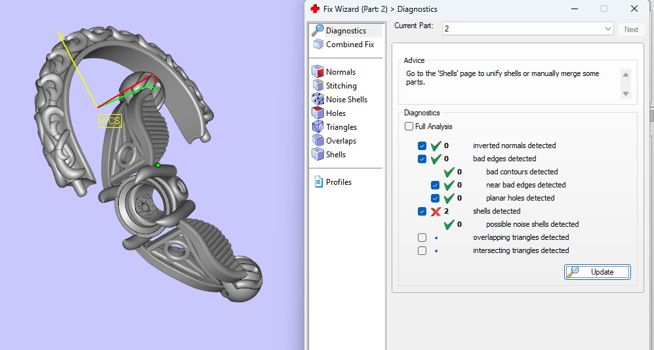654x350 pixels.
Task: Toggle planar holes detected checkbox
Action: pos(435,198)
